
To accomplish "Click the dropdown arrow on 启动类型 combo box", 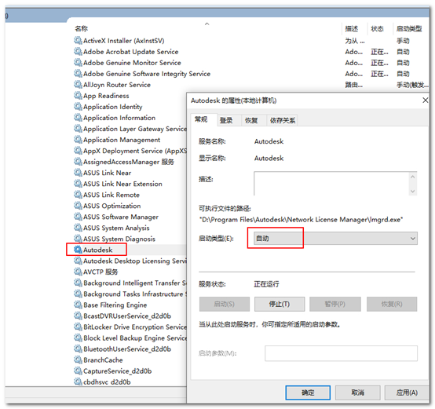I will coord(413,239).
